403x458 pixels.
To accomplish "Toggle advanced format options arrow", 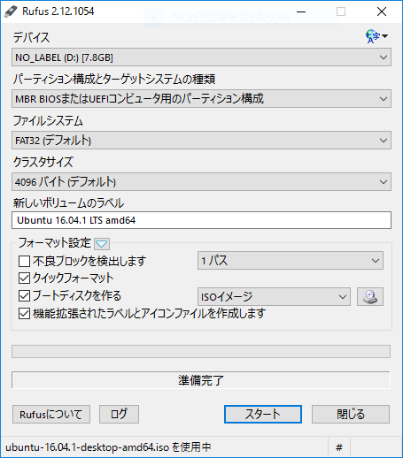I will tap(102, 244).
